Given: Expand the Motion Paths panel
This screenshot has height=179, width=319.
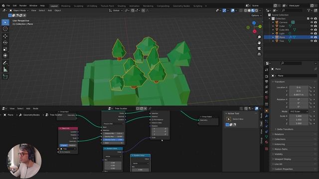Looking at the screenshot, I should tap(281, 149).
